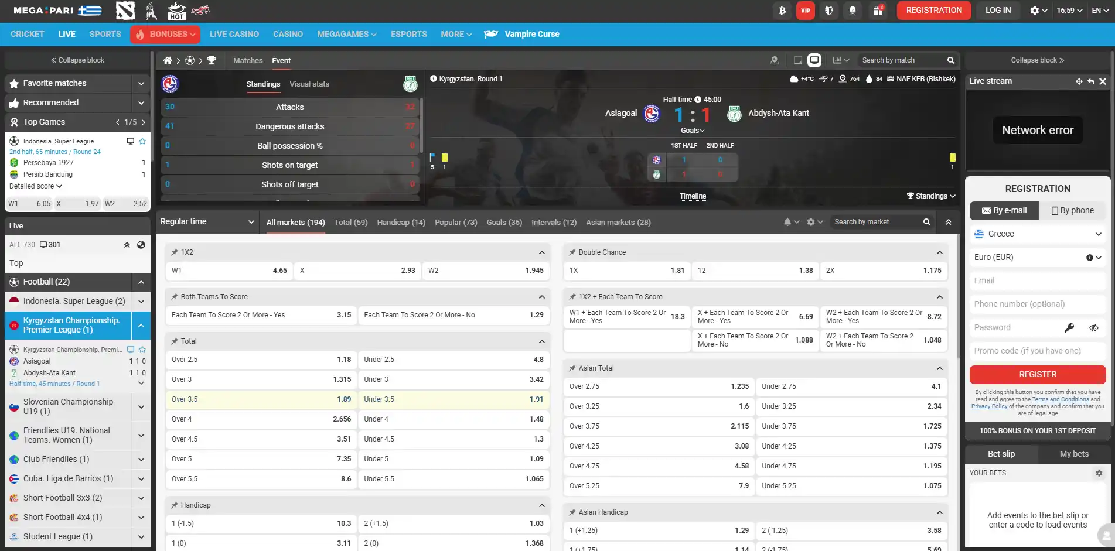Click the football breadcrumb icon
The image size is (1115, 551).
click(190, 60)
